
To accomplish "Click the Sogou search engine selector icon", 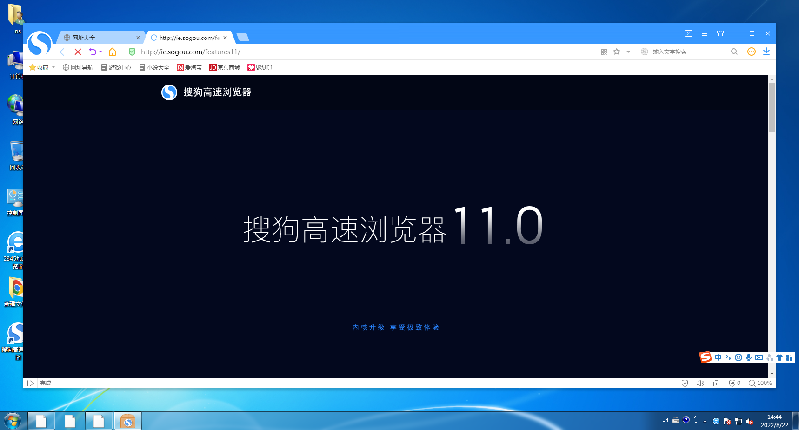I will (x=644, y=52).
